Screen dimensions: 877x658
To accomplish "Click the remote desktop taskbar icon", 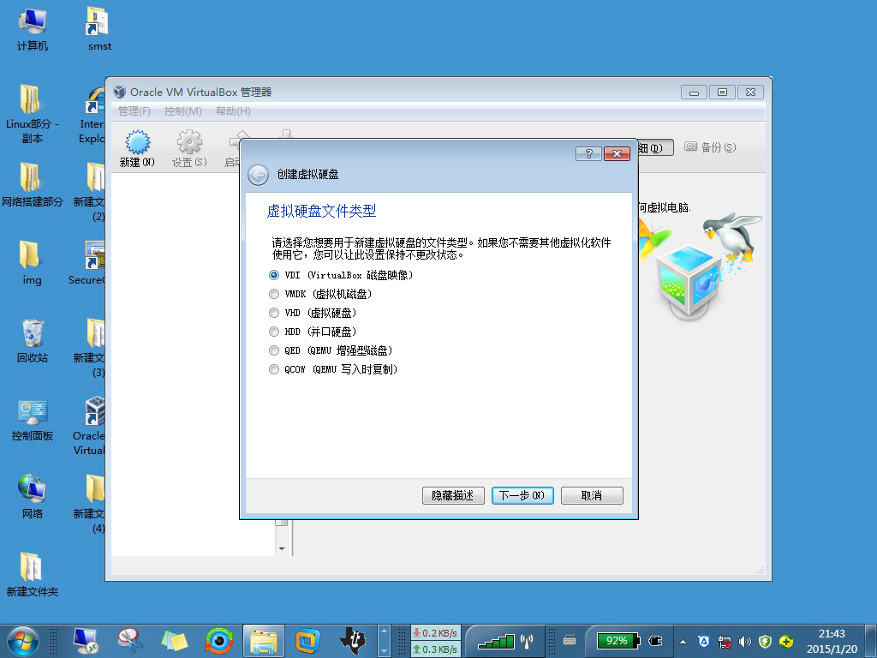I will click(x=87, y=641).
